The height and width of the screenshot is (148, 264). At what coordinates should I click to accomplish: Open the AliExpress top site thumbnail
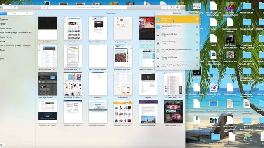[73, 84]
